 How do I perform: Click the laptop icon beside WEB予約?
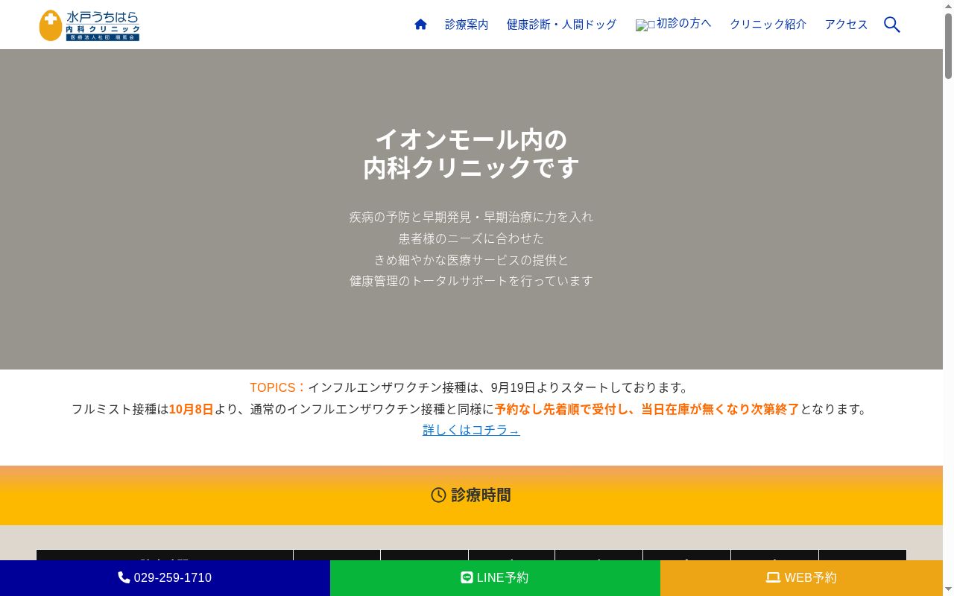click(x=773, y=577)
